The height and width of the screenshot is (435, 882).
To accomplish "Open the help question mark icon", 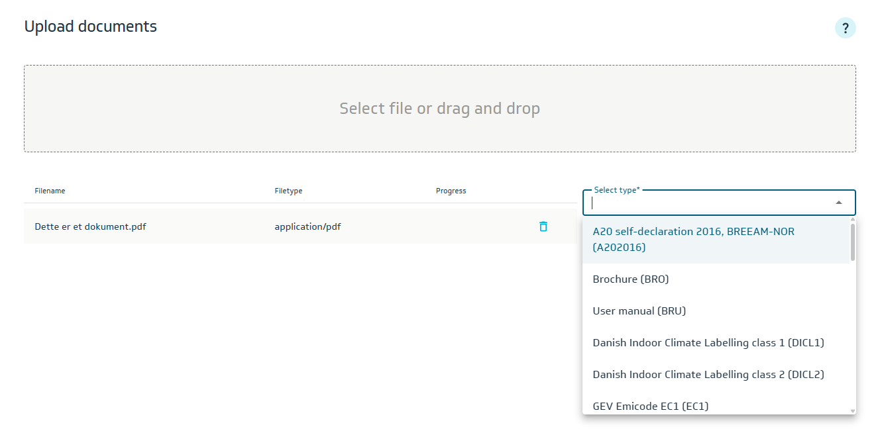I will (x=845, y=28).
